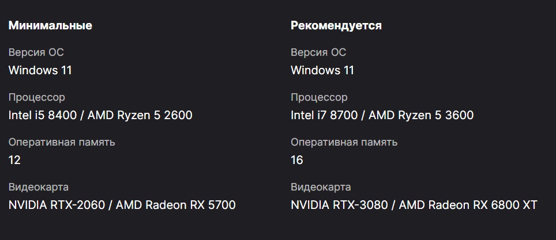The width and height of the screenshot is (556, 240).
Task: Click "AMD Radeon RX 6800 XT" in recommended GPU
Action: click(468, 205)
